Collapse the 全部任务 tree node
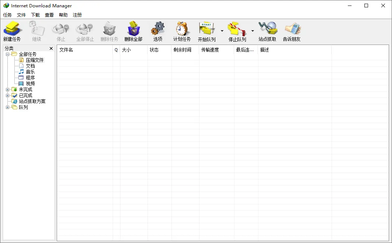This screenshot has height=243, width=392. (7, 54)
